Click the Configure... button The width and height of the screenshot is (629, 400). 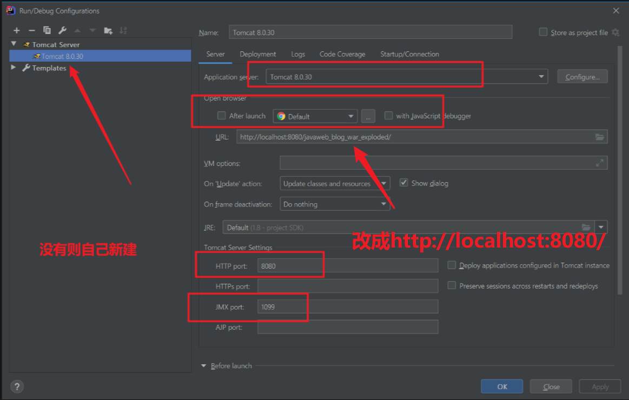pos(582,77)
